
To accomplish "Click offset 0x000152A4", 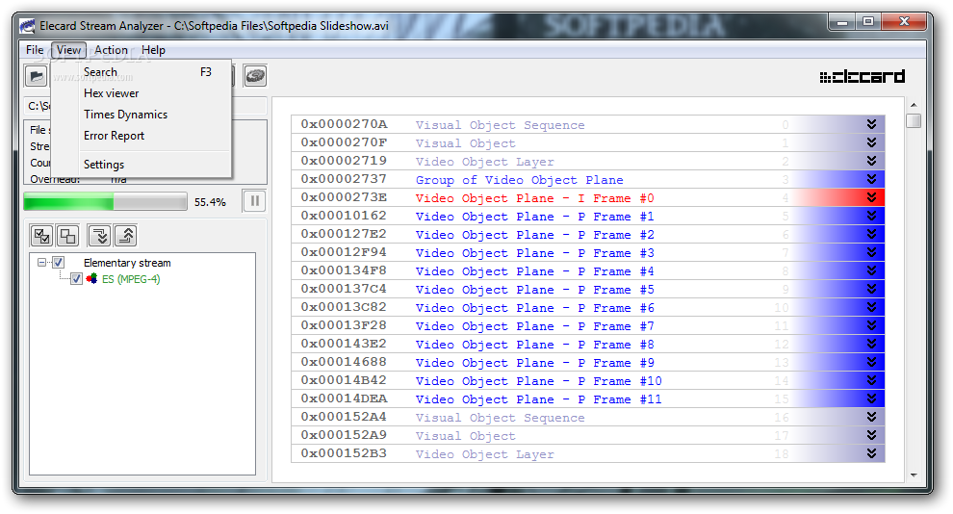I will [344, 417].
